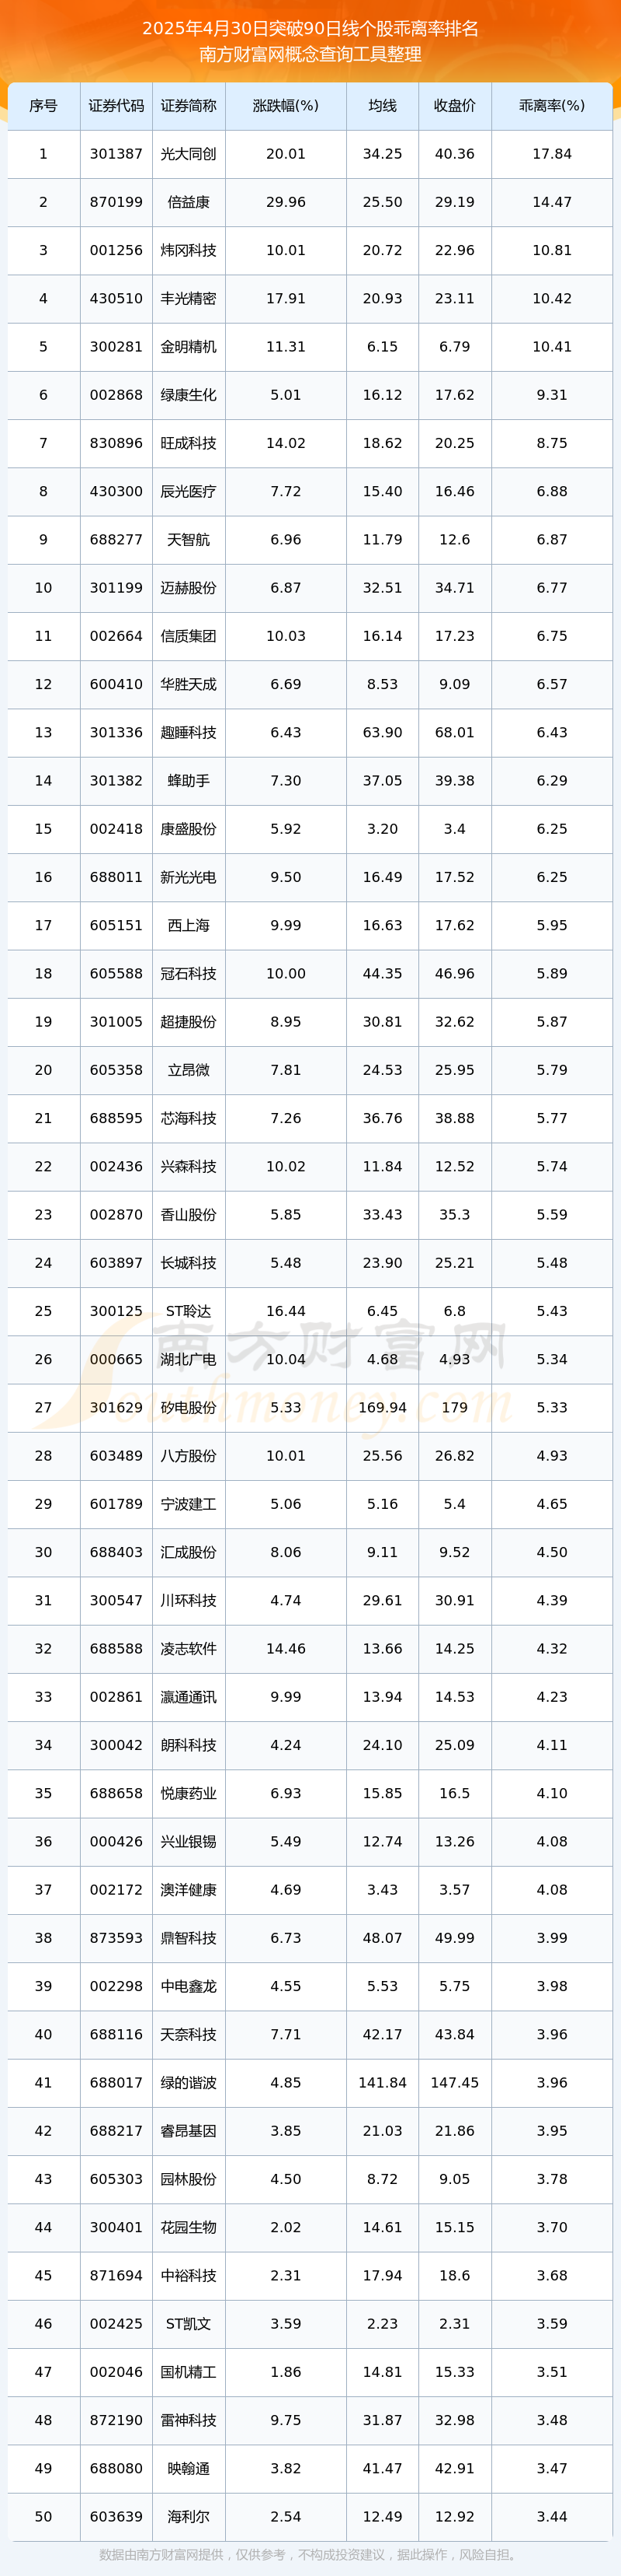Select the stock name 迈赫股份
621x2576 pixels.
pos(189,588)
